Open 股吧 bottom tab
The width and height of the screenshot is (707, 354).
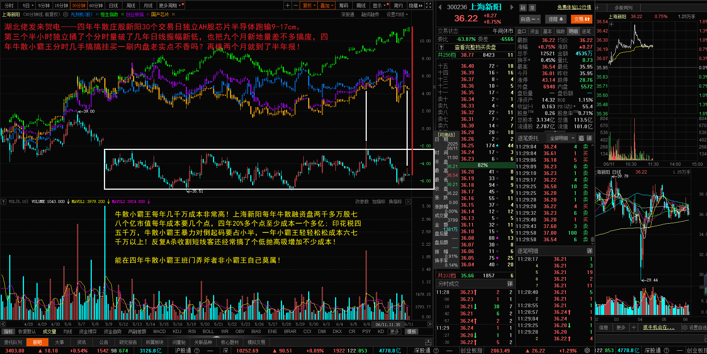[x=38, y=342]
